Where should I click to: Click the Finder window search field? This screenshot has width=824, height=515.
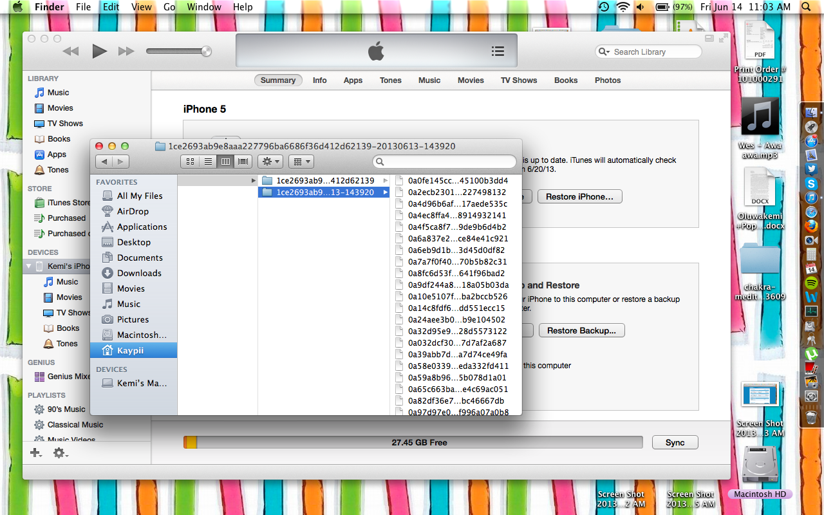point(445,162)
